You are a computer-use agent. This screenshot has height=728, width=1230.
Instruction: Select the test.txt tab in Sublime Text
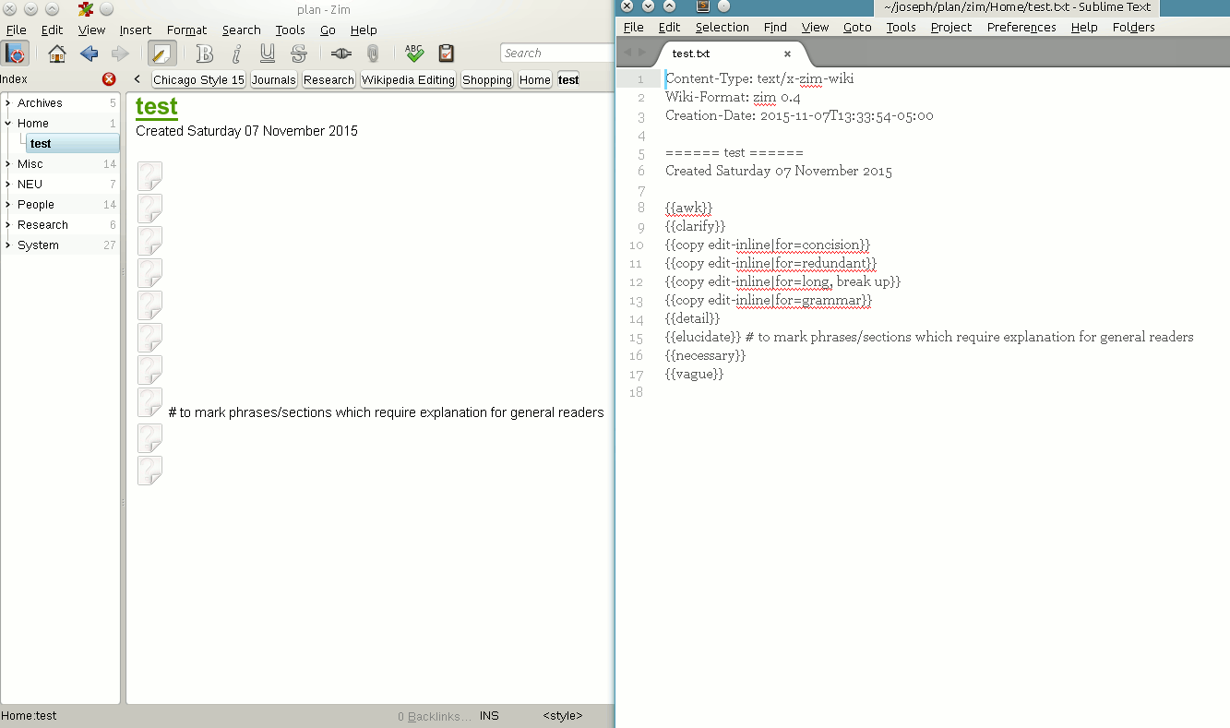click(729, 54)
